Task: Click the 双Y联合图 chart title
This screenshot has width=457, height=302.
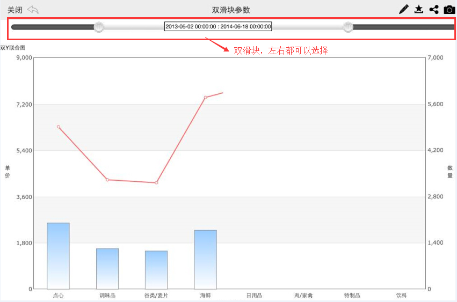Action: pyautogui.click(x=12, y=48)
